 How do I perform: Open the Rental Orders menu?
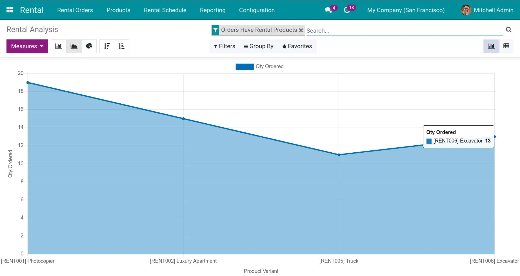point(75,10)
